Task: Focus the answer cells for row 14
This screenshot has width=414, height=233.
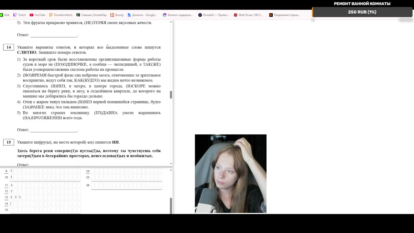Action: point(45,204)
